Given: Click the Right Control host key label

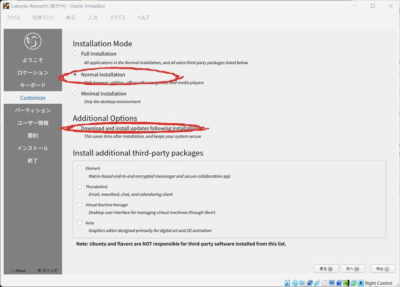Looking at the screenshot, I should pos(378,283).
